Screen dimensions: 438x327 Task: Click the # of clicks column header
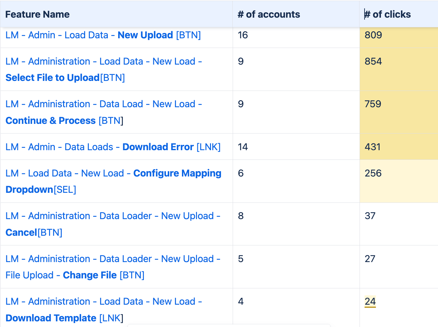[388, 14]
